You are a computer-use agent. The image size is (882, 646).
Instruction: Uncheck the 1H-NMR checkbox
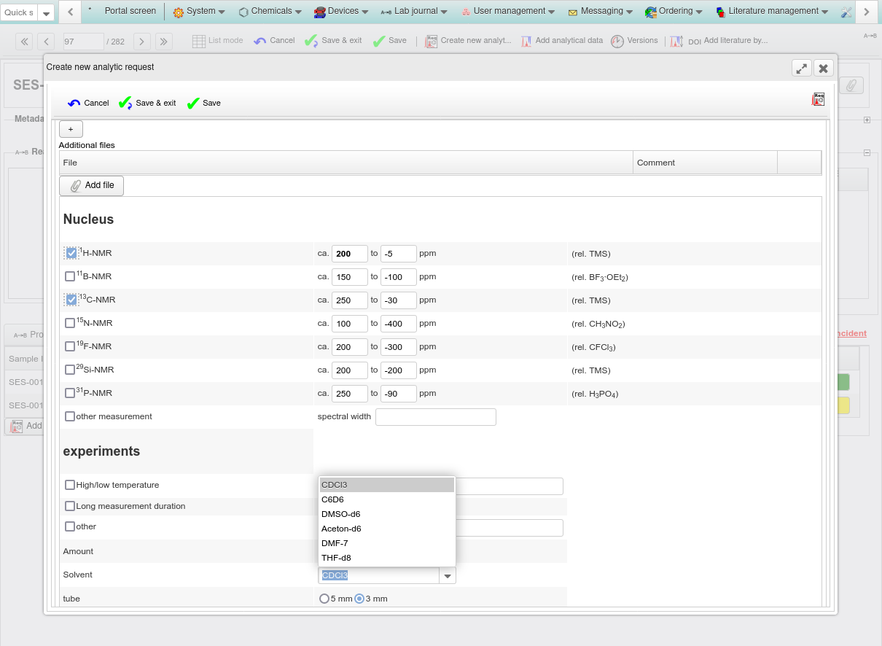[x=71, y=254]
